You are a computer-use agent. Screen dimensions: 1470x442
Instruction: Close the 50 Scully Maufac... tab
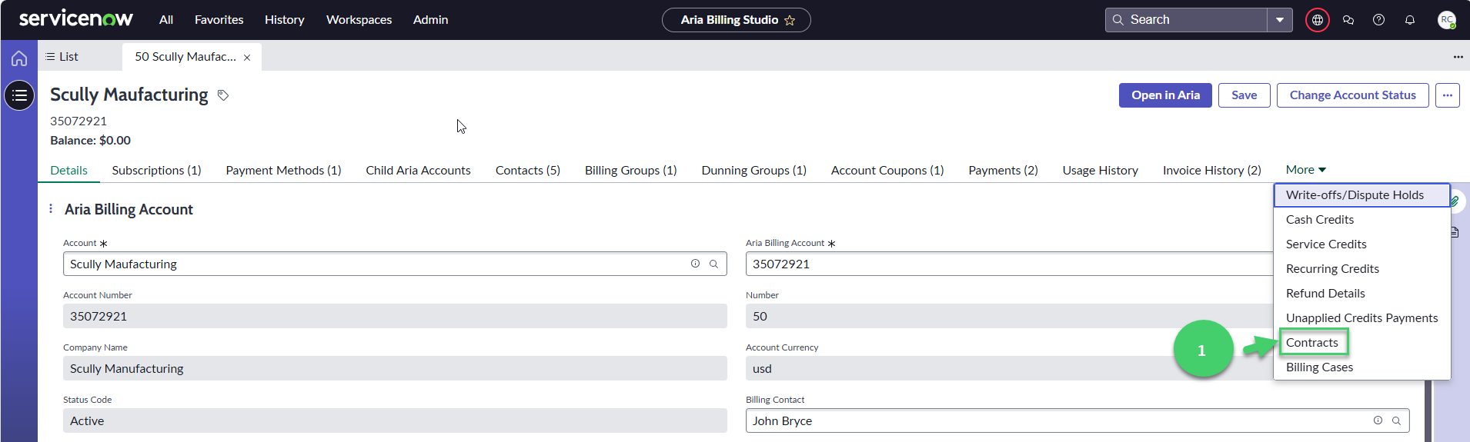click(247, 58)
